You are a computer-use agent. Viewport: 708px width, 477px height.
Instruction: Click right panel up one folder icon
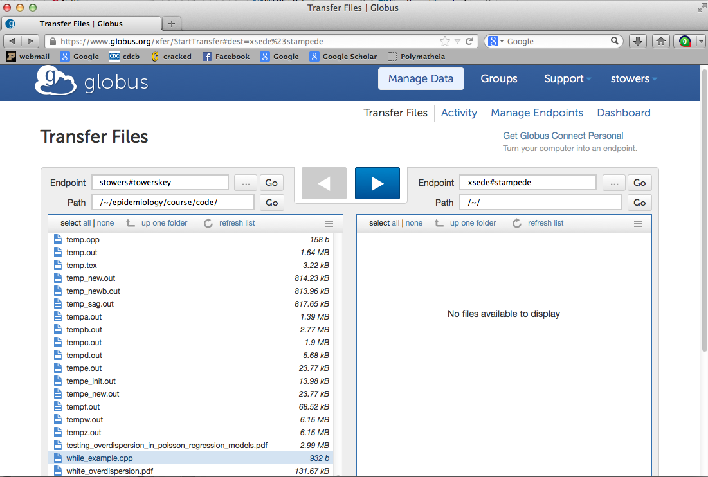tap(439, 223)
